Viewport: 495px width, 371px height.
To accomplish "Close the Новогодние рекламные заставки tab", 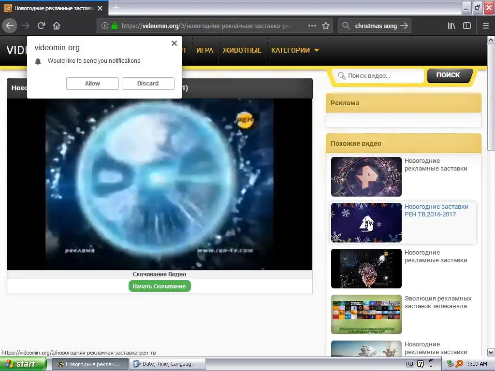I will click(100, 8).
